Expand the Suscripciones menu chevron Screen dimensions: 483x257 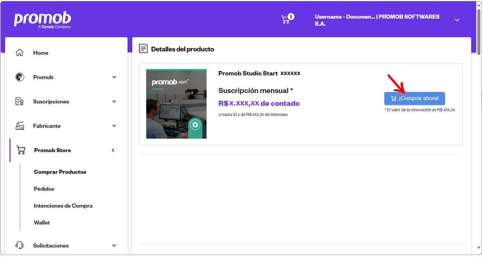pyautogui.click(x=114, y=101)
